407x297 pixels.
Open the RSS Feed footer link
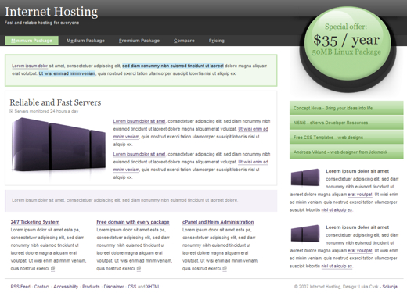(20, 287)
